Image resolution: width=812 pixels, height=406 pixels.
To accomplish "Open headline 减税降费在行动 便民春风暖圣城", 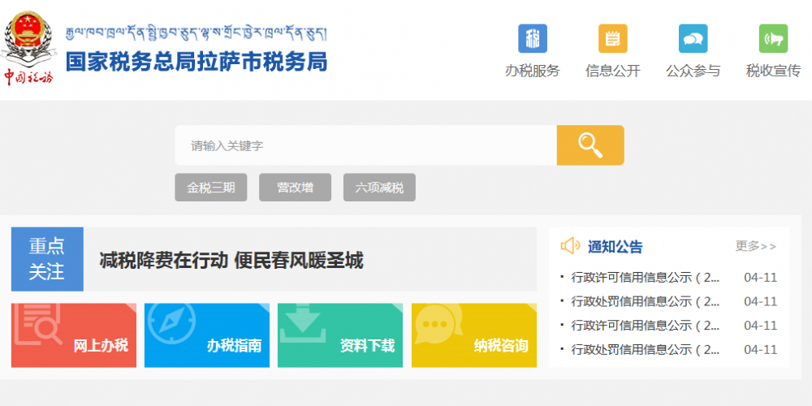I will 231,261.
